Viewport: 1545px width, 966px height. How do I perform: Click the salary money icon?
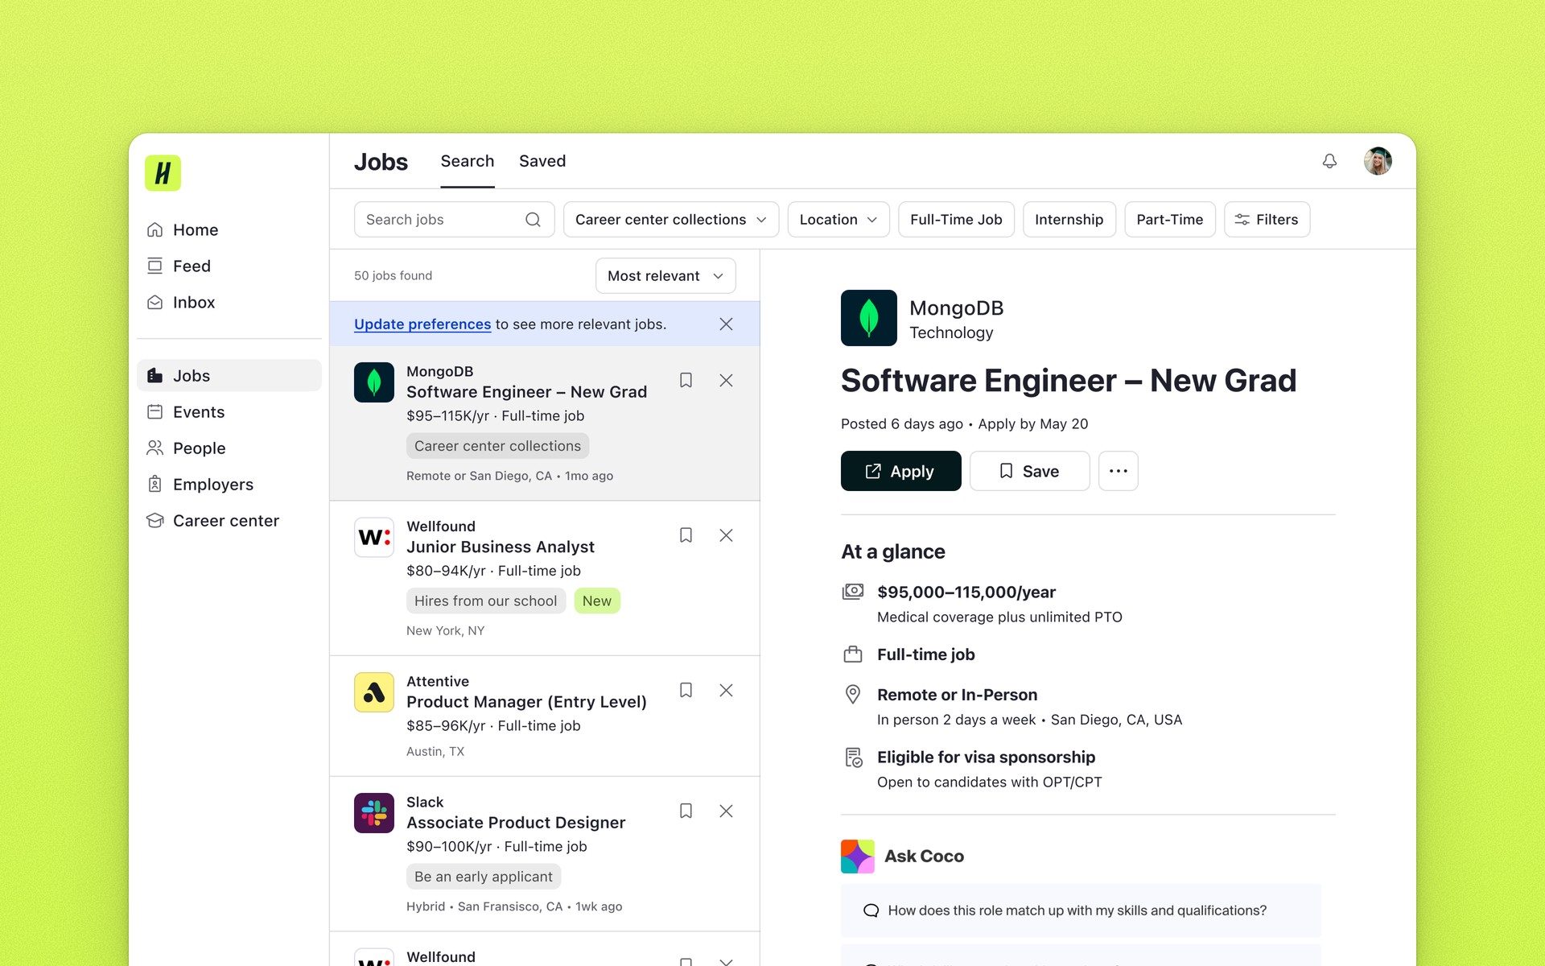[853, 592]
